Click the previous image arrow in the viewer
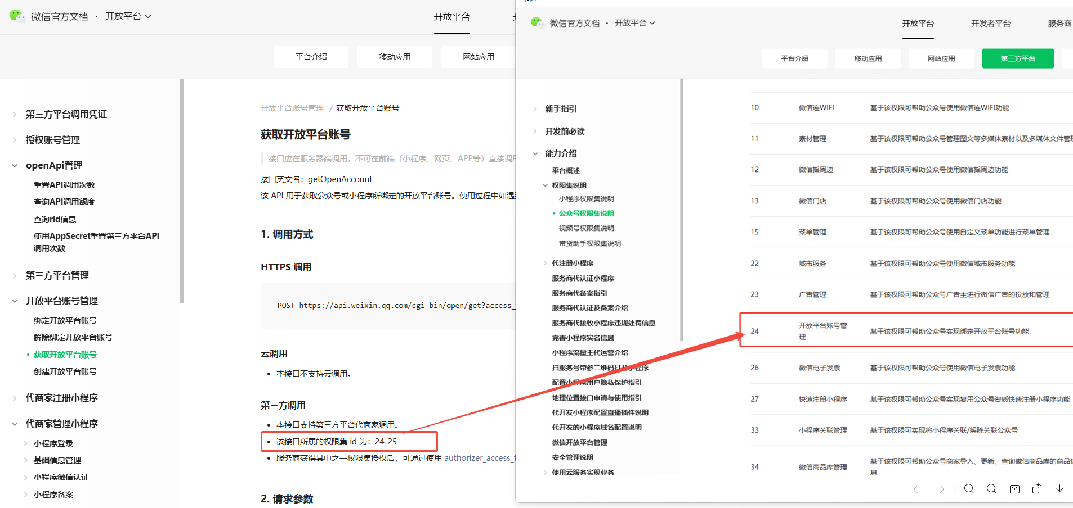The width and height of the screenshot is (1073, 508). click(918, 489)
